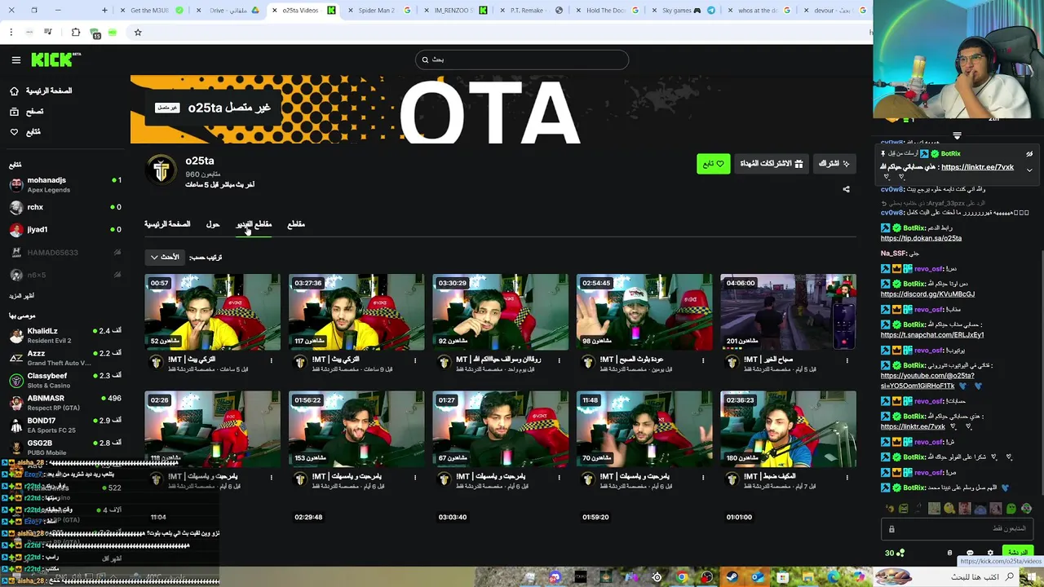Click the share icon below Subscribe
1044x587 pixels.
point(846,189)
